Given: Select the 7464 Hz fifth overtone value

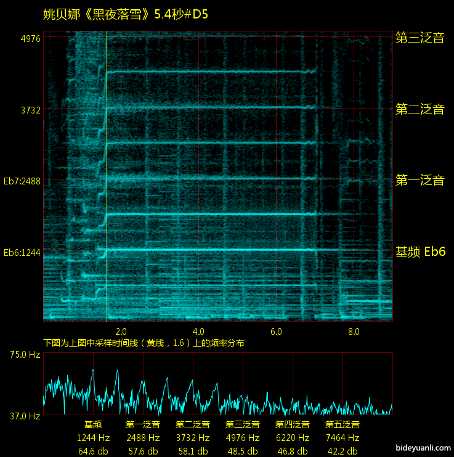Looking at the screenshot, I should (342, 438).
